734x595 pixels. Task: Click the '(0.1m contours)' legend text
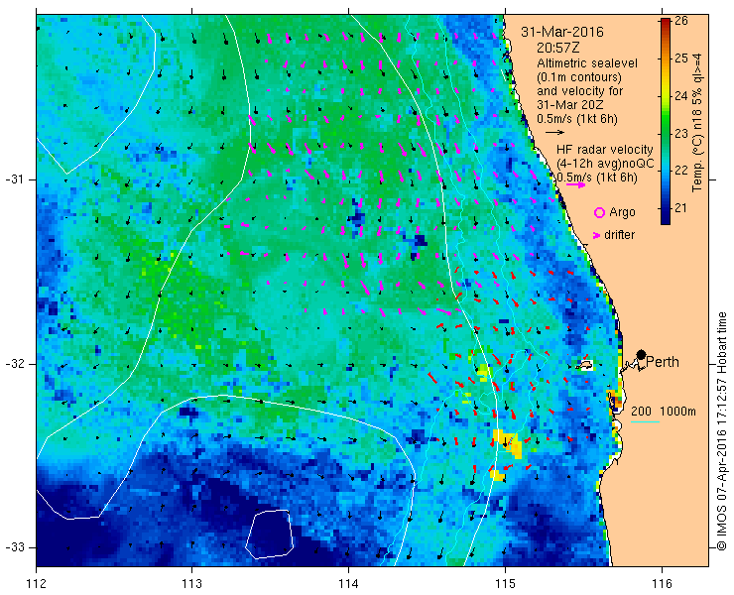(x=579, y=76)
